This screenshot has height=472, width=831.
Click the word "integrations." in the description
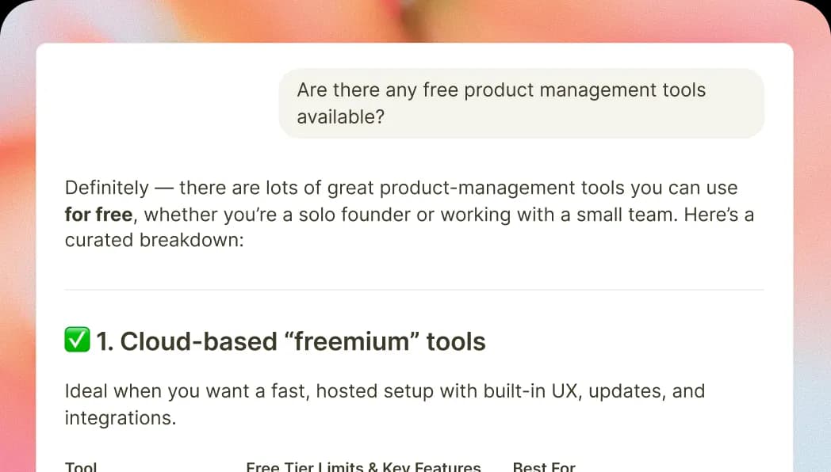click(121, 417)
